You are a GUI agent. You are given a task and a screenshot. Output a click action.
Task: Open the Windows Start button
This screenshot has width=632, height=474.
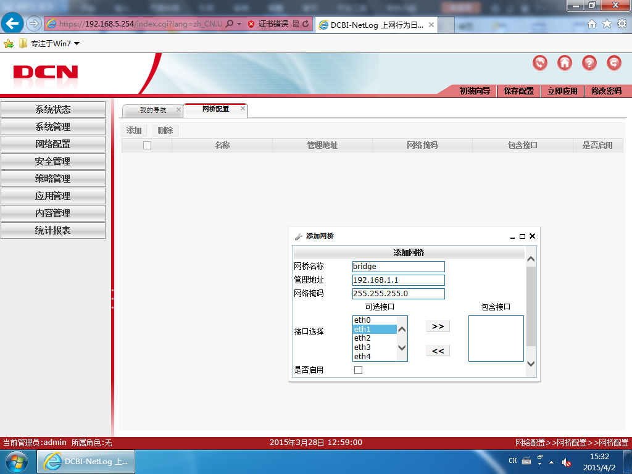tap(17, 462)
